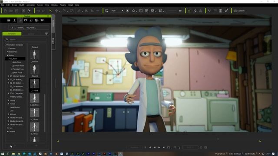Click the vertical Project side tab

coord(53,41)
